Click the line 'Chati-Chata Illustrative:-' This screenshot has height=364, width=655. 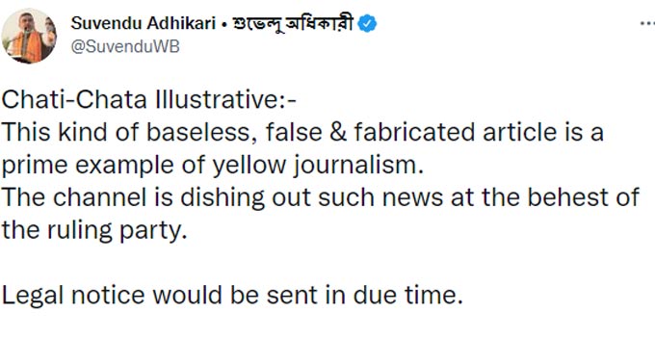tap(149, 100)
